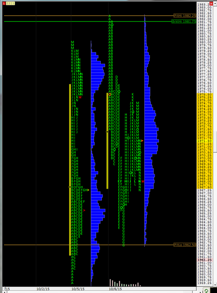Click the pink highlighted 1961.25 price
Image resolution: width=217 pixels, height=293 pixels.
[x=205, y=260]
